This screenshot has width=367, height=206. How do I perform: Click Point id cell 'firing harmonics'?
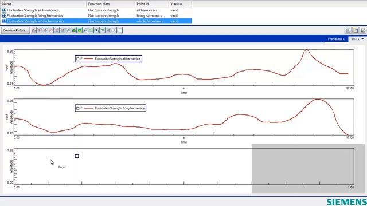(149, 15)
